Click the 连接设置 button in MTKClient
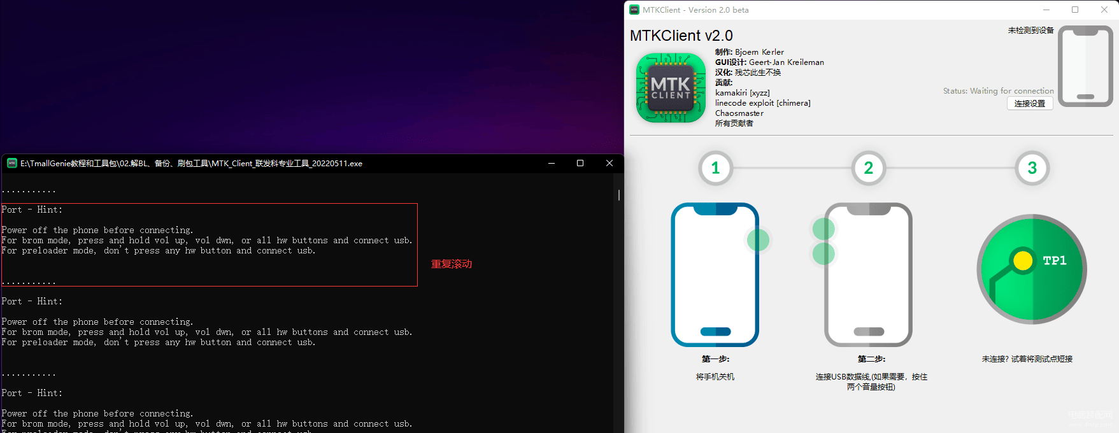 (x=1030, y=103)
